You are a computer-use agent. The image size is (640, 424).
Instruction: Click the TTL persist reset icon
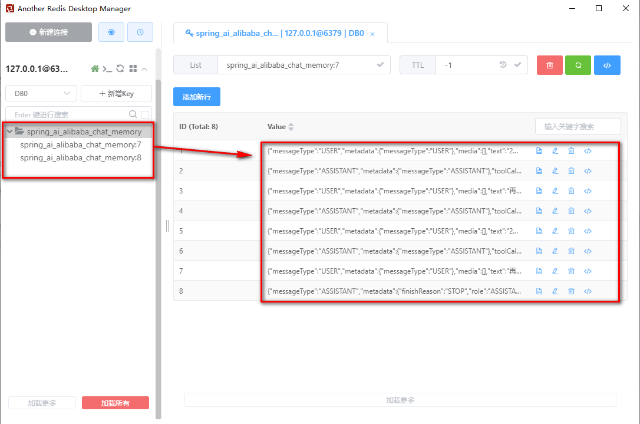coord(503,64)
